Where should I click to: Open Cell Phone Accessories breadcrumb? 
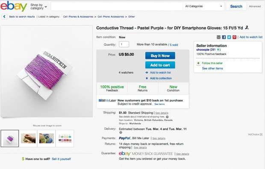click(x=111, y=17)
